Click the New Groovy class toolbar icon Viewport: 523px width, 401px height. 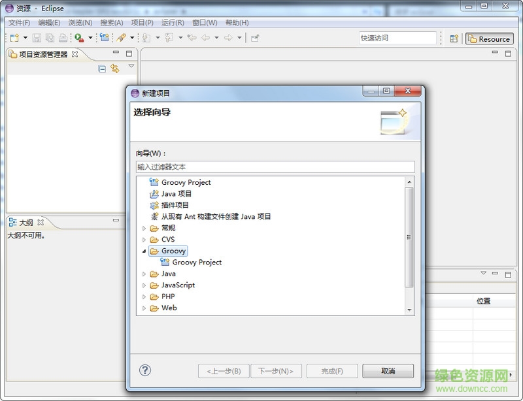point(104,38)
